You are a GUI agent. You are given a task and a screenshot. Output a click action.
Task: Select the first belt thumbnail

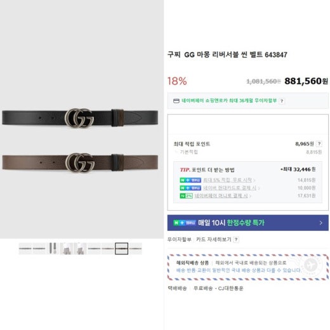point(25,249)
